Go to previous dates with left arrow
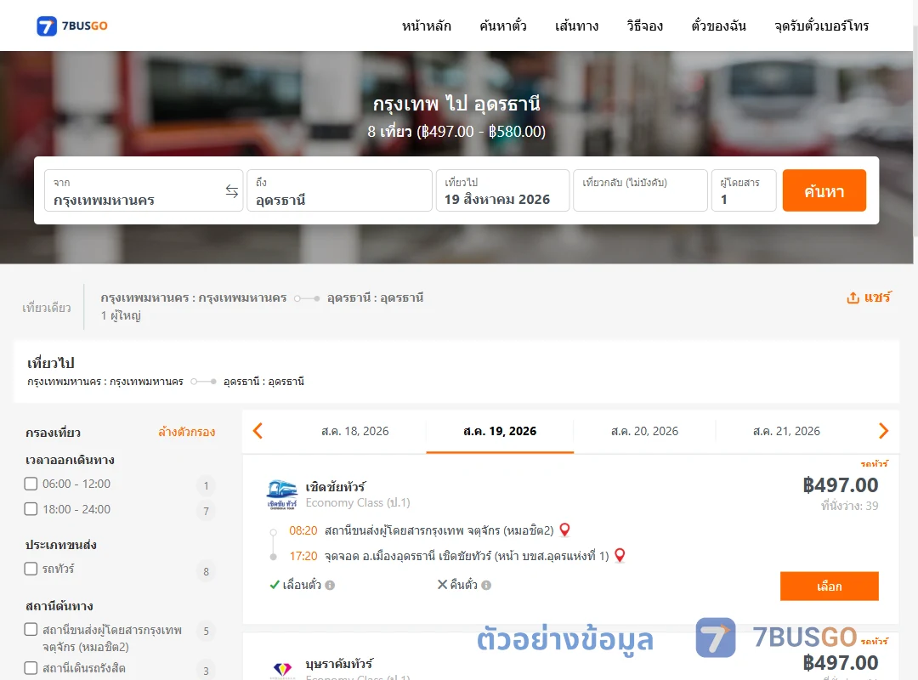The height and width of the screenshot is (680, 918). (x=258, y=431)
